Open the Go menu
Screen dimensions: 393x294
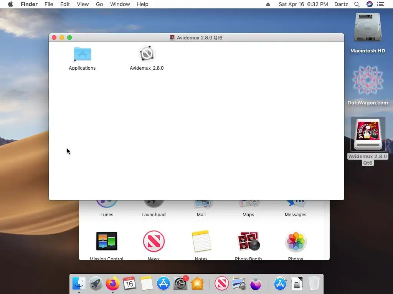99,4
